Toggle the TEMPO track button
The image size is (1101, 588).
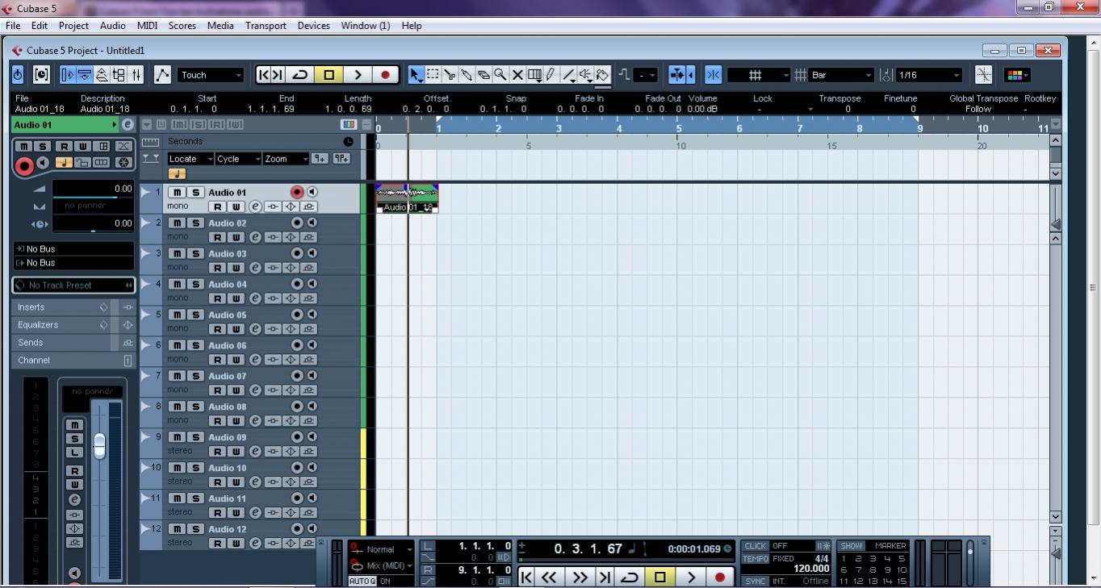pyautogui.click(x=756, y=558)
